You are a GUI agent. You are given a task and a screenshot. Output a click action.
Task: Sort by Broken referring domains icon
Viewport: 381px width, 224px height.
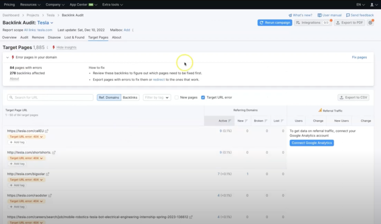(x=266, y=121)
